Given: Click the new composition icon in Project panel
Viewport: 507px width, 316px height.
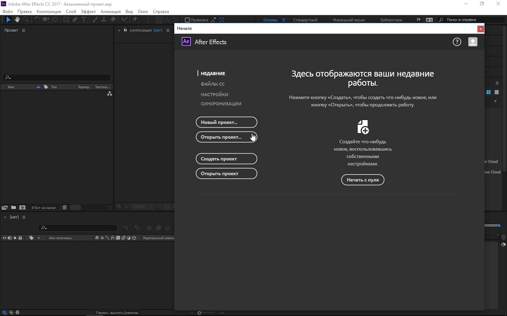Looking at the screenshot, I should point(22,207).
